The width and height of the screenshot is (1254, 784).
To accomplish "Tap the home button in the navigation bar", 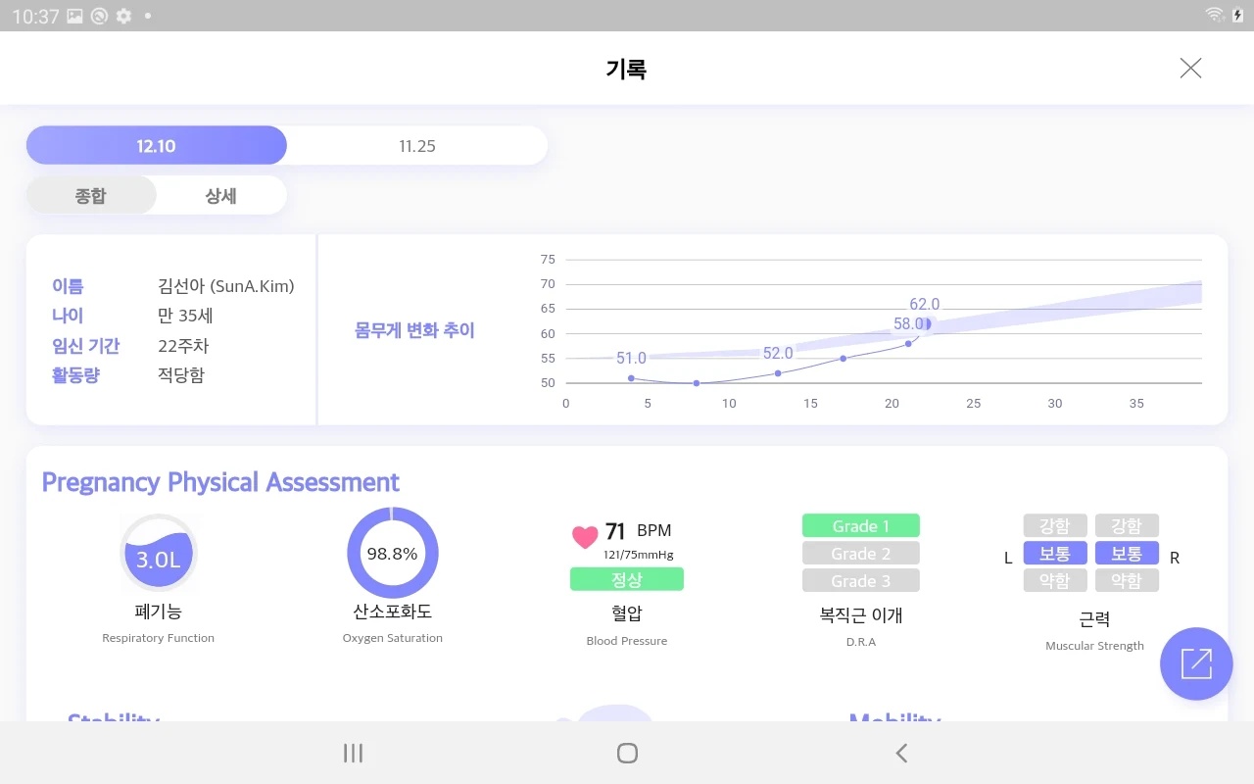I will [x=626, y=753].
